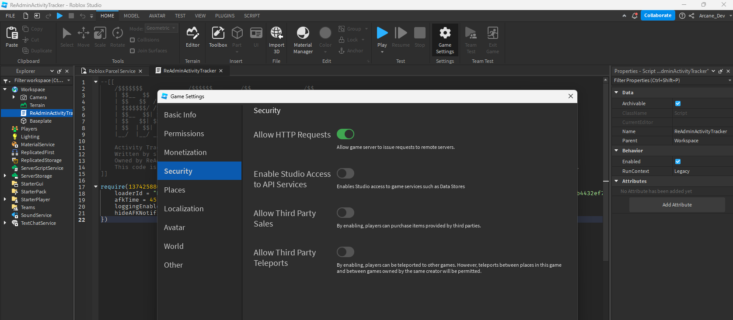The height and width of the screenshot is (320, 733).
Task: Expand the ServerStorage tree node
Action: pyautogui.click(x=5, y=176)
